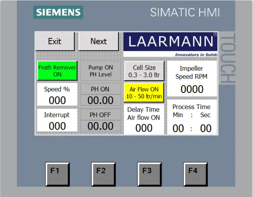Click the Impeller Speed RPM label
Screen dimensions: 253x197
pyautogui.click(x=191, y=72)
